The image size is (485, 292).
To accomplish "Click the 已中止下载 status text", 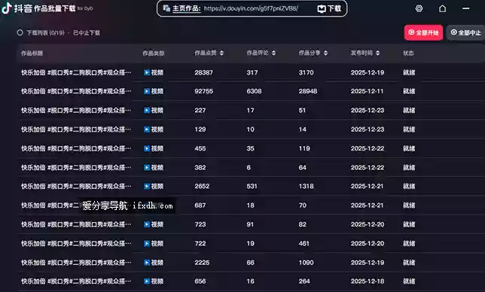I will [x=87, y=33].
